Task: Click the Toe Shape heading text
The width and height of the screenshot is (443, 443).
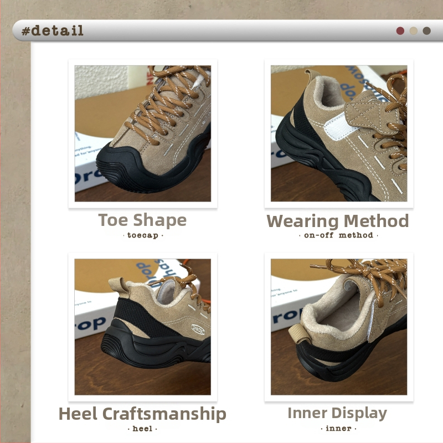Action: 143,220
